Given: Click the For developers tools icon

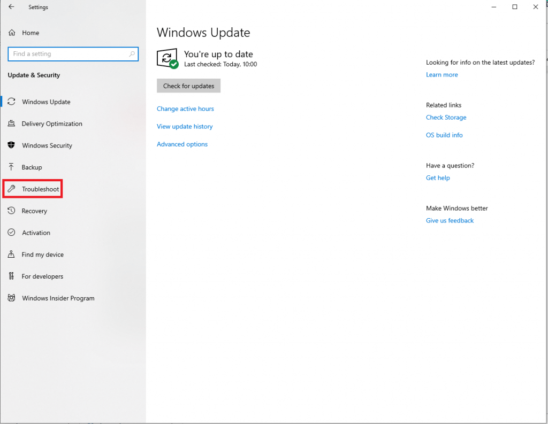Looking at the screenshot, I should (x=11, y=276).
